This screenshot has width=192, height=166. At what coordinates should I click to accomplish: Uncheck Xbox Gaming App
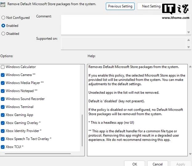[x=3, y=115]
